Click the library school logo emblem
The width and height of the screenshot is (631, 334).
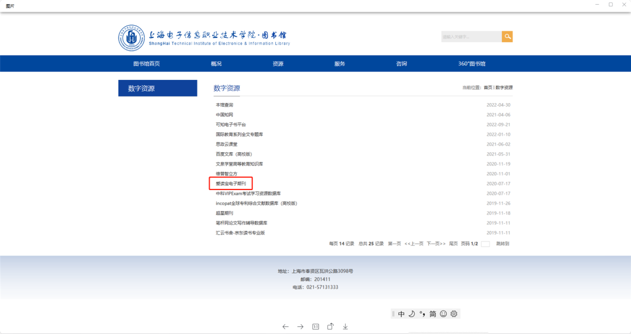[x=131, y=38]
